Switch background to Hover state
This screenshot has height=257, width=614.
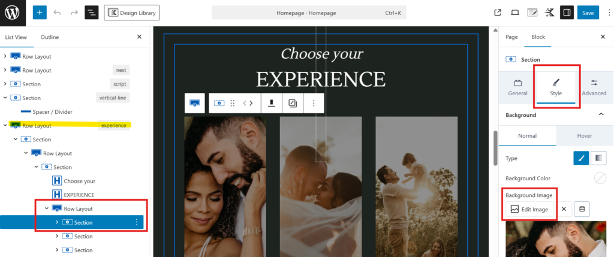[x=584, y=136]
